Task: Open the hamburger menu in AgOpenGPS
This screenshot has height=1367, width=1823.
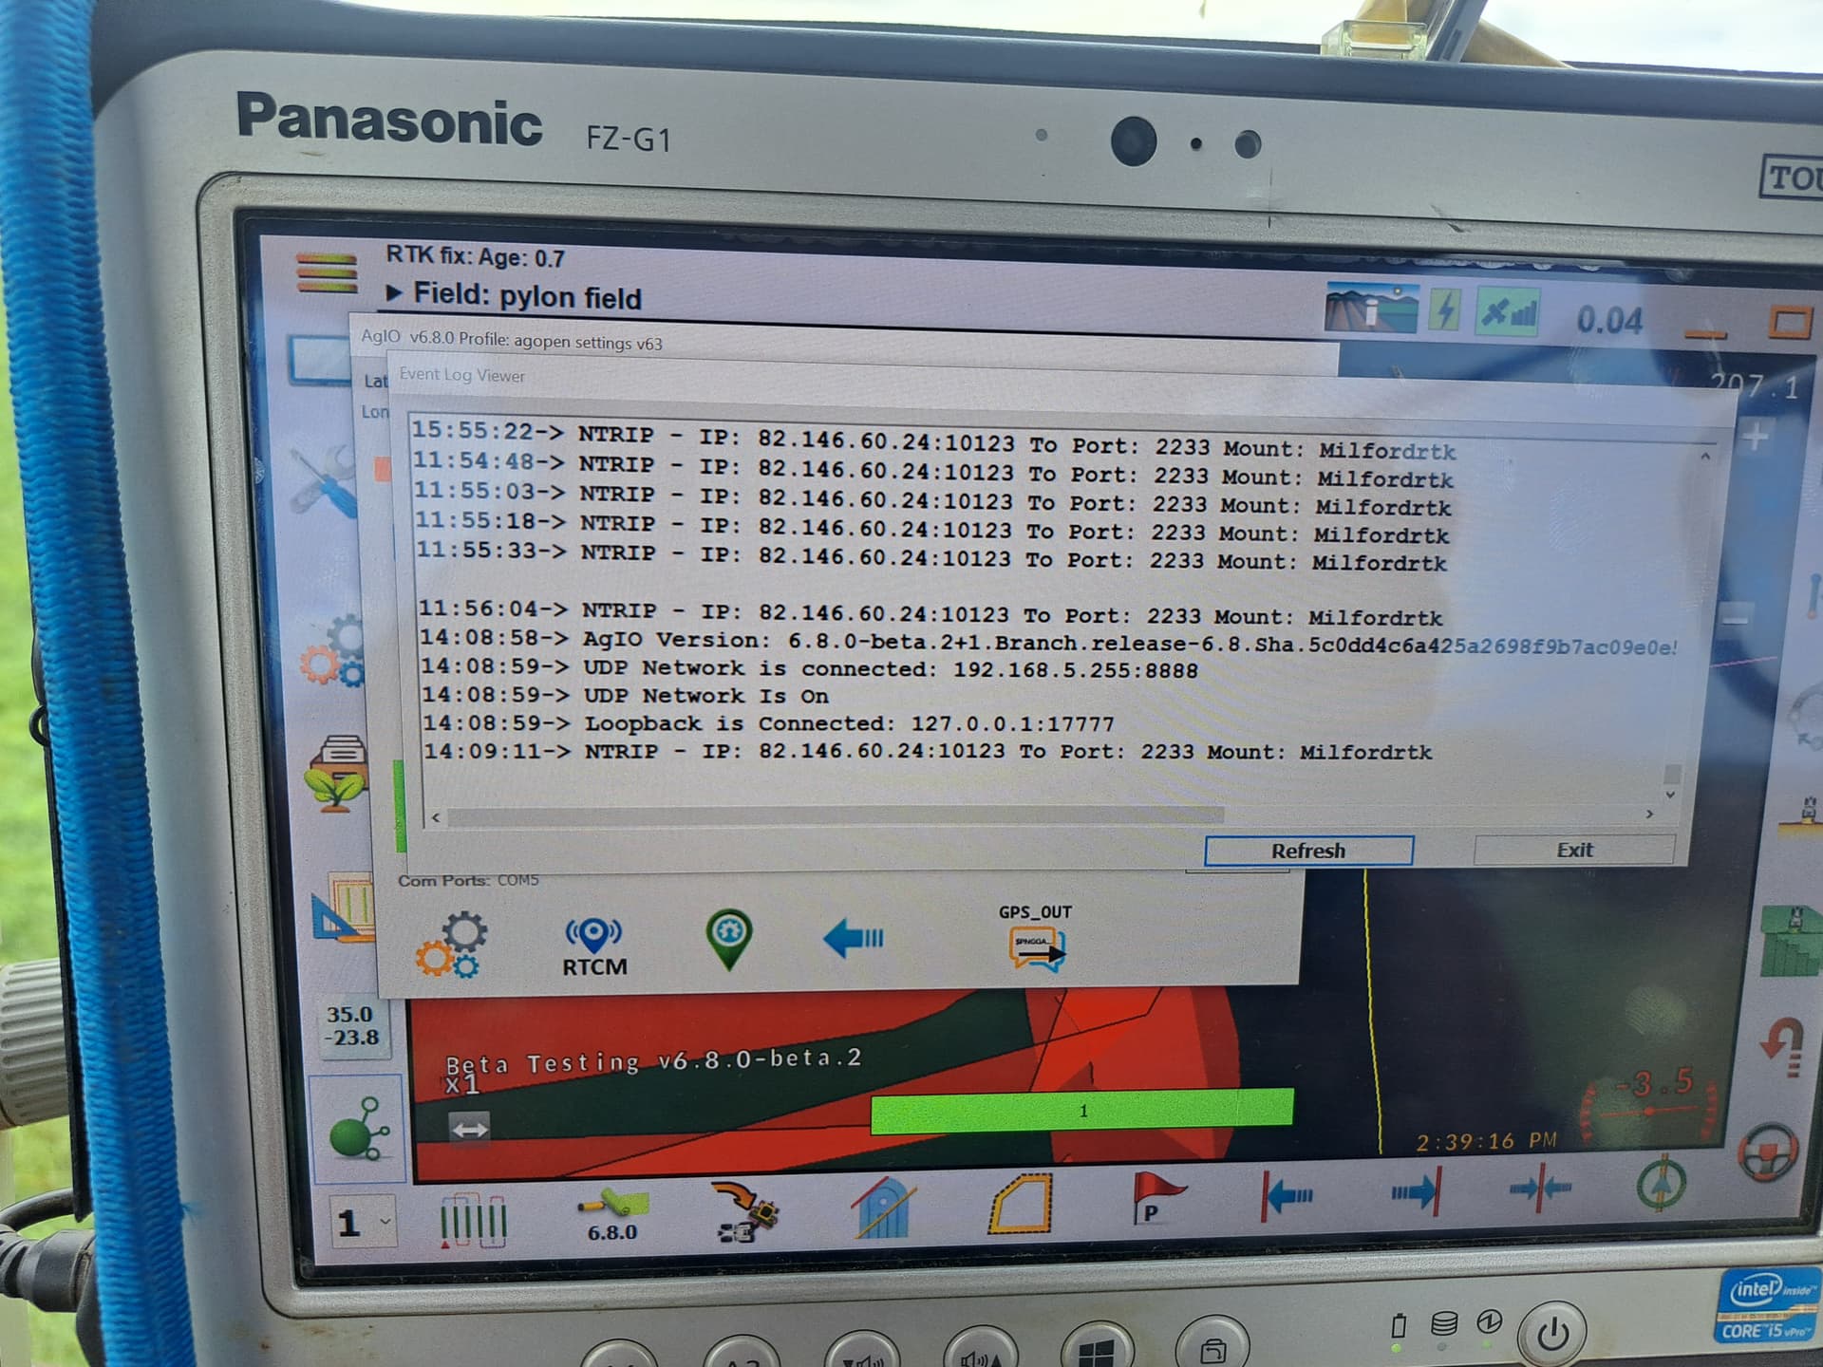Action: coord(327,272)
